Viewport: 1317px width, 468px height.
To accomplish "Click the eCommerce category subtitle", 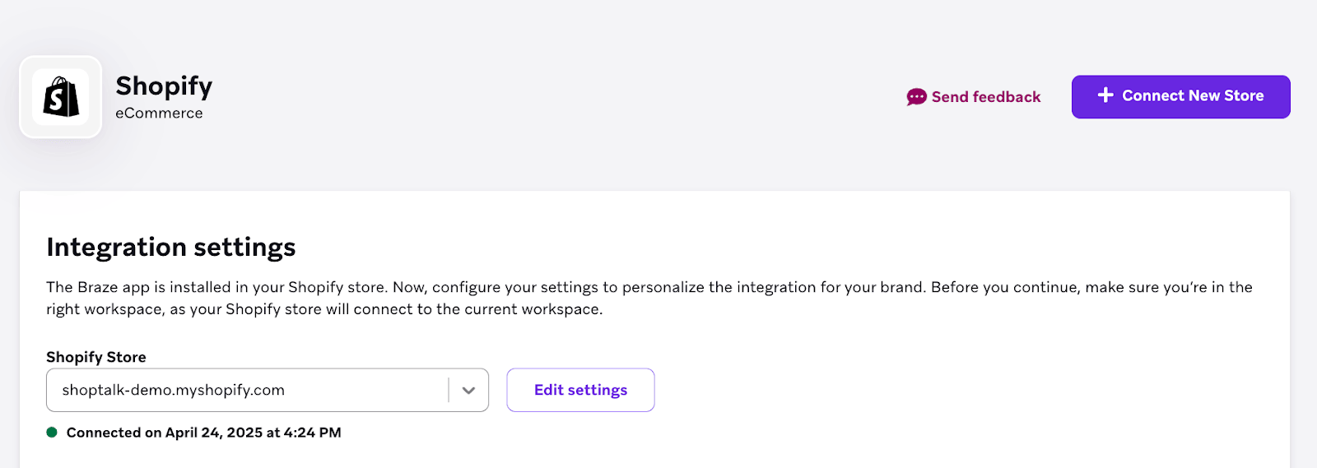I will (159, 114).
